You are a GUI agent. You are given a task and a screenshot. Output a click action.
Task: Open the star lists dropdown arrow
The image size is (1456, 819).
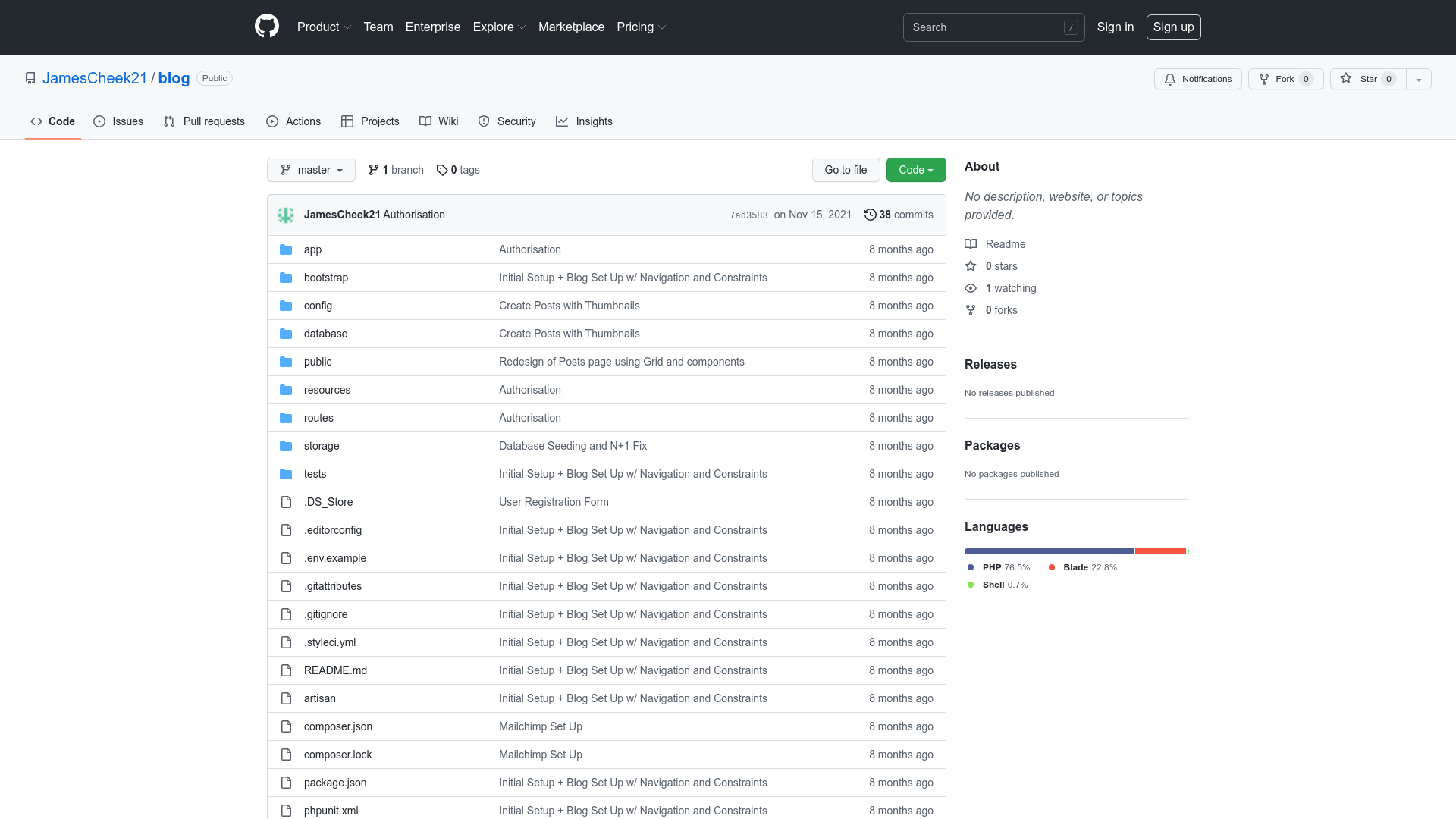[1418, 79]
